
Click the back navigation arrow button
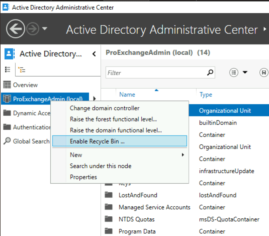[15, 29]
